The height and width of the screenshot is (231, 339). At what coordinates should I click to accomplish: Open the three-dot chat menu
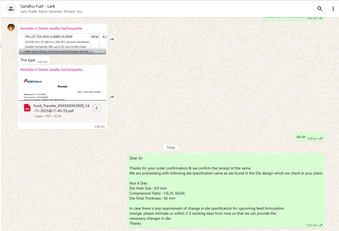(333, 9)
